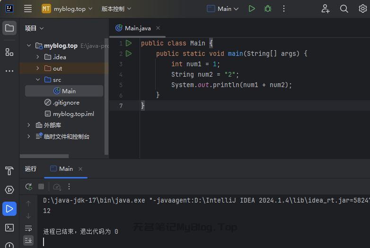Click the java.exe command line in console
370x248 pixels.
pyautogui.click(x=206, y=200)
